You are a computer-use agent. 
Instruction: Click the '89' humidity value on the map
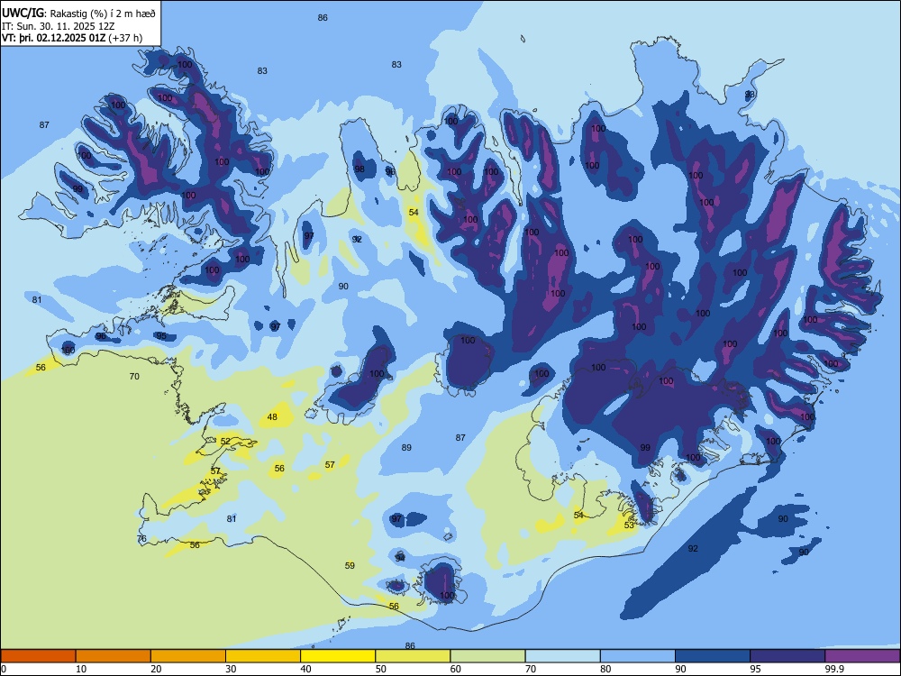tap(406, 447)
